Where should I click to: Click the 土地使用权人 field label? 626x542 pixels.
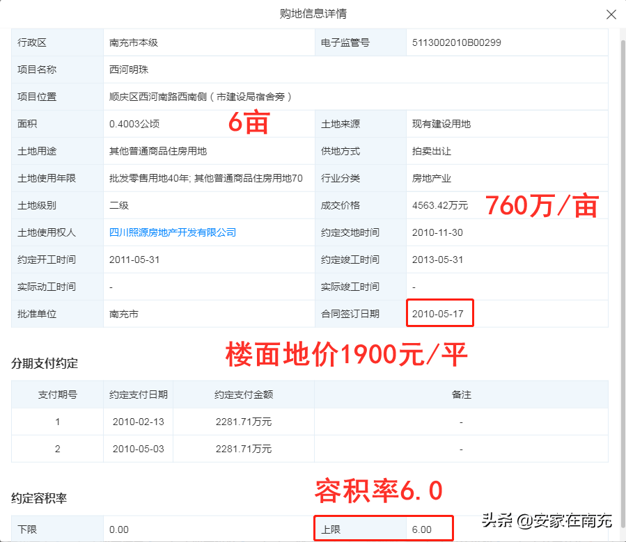click(x=47, y=232)
